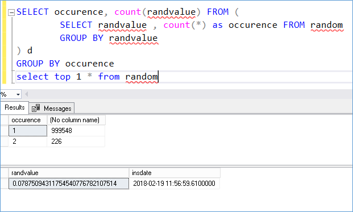This screenshot has height=212, width=353.
Task: Place cursor in 'select top 1' line
Action: click(x=88, y=77)
